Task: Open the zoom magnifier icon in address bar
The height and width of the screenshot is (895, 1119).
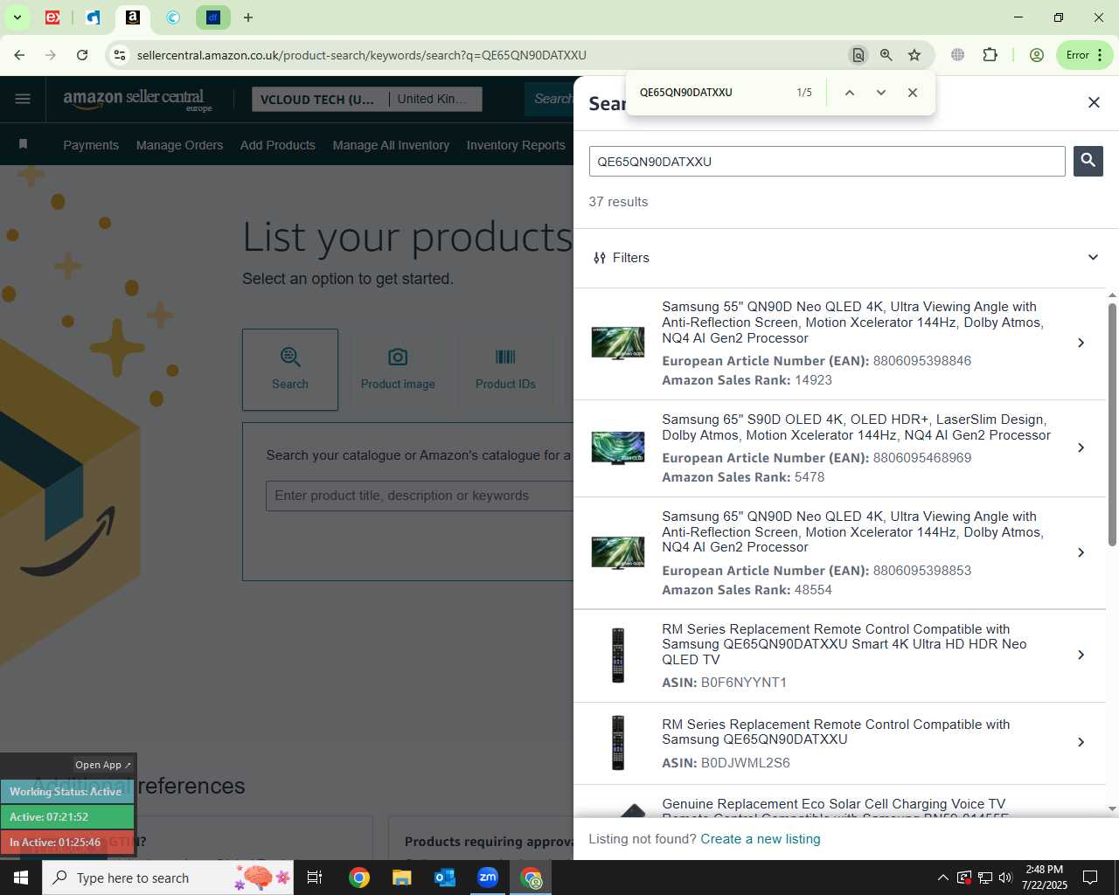Action: point(886,55)
